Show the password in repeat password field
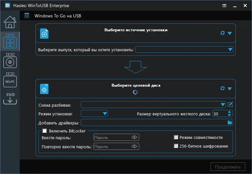Viewport: 252px width, 174px height. tap(134, 146)
